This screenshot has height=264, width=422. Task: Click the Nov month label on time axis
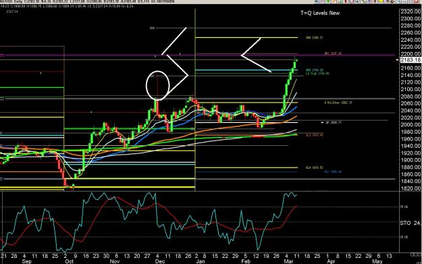tap(115, 261)
